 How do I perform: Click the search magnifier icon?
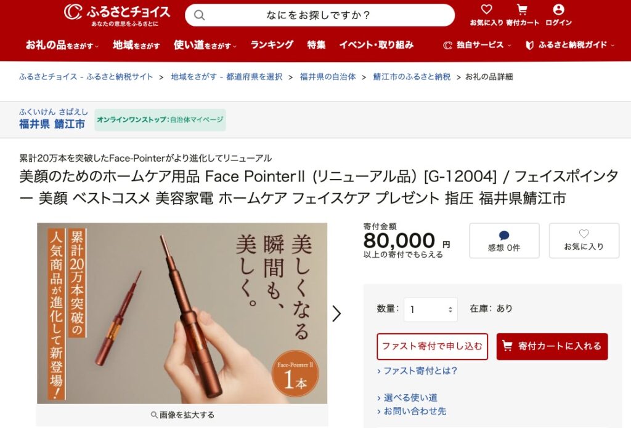pyautogui.click(x=199, y=15)
